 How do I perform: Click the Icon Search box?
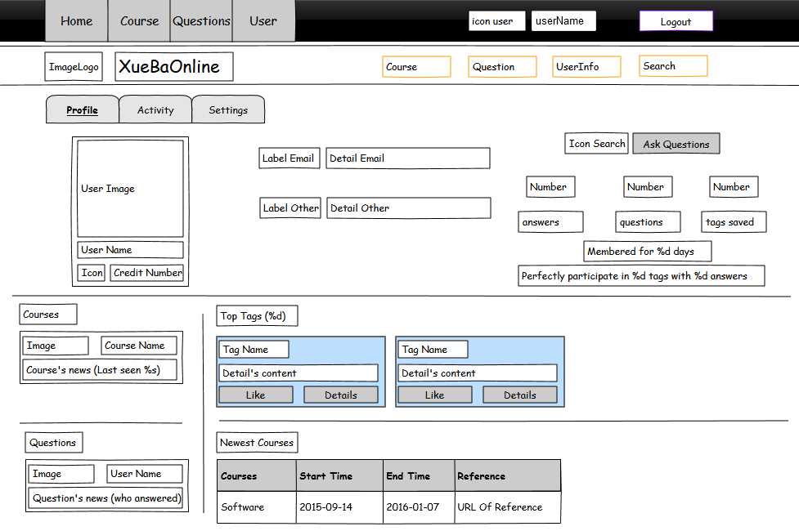point(597,144)
